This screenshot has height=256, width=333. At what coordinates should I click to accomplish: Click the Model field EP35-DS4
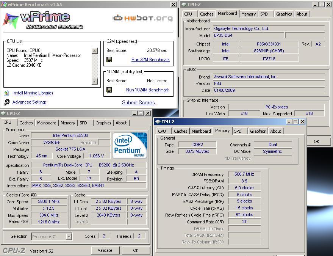pos(249,35)
